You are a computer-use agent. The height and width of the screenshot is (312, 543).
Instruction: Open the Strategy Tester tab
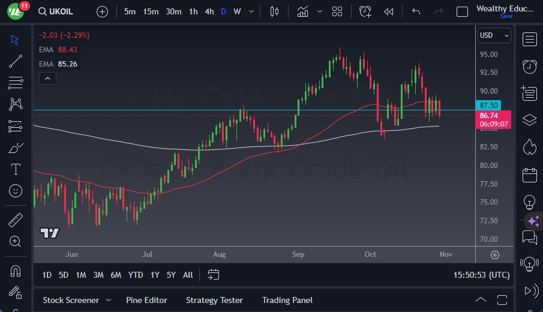pos(214,300)
